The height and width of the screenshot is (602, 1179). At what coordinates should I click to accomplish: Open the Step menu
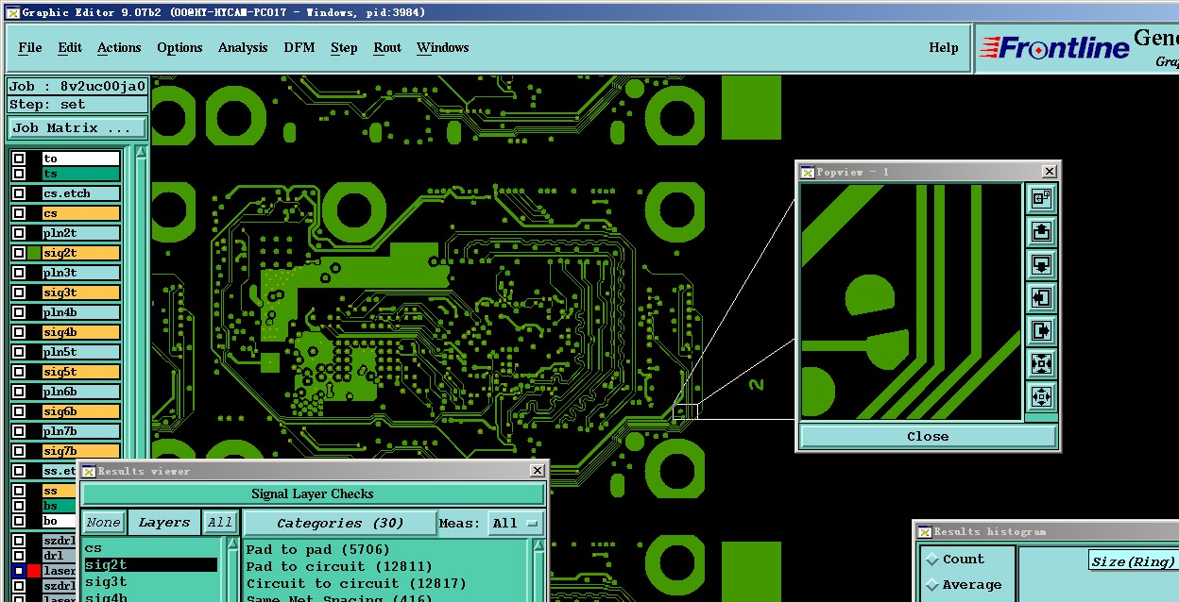[x=344, y=47]
